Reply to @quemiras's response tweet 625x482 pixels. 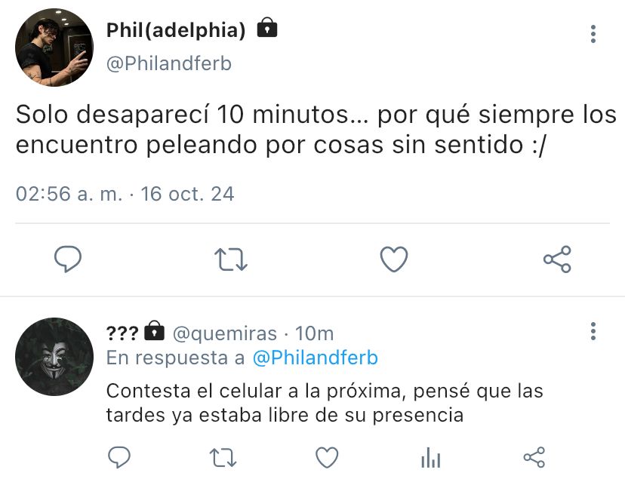119,457
